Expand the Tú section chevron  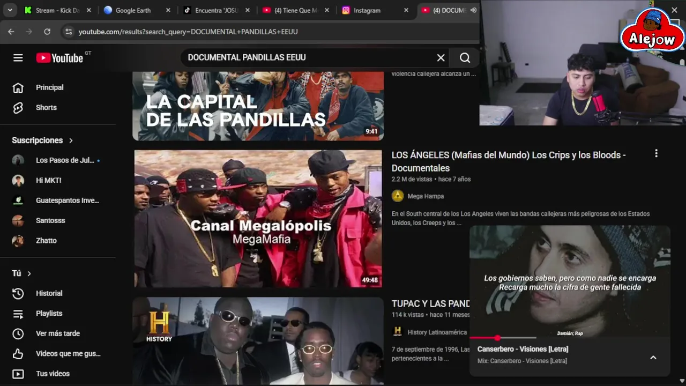29,273
